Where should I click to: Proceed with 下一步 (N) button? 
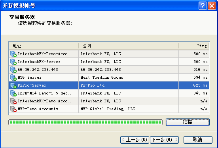tap(164, 140)
